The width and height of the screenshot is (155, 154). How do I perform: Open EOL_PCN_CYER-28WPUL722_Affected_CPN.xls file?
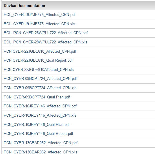click(x=45, y=42)
